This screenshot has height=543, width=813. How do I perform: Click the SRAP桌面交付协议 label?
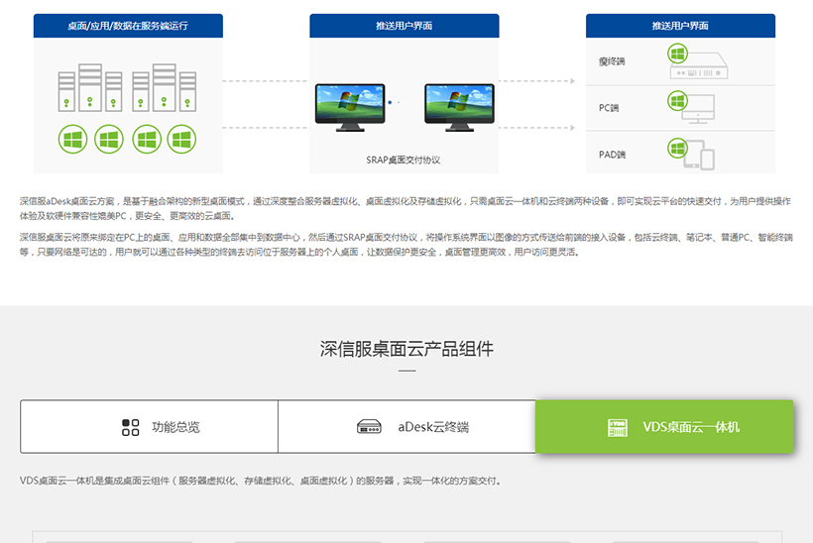coord(403,159)
